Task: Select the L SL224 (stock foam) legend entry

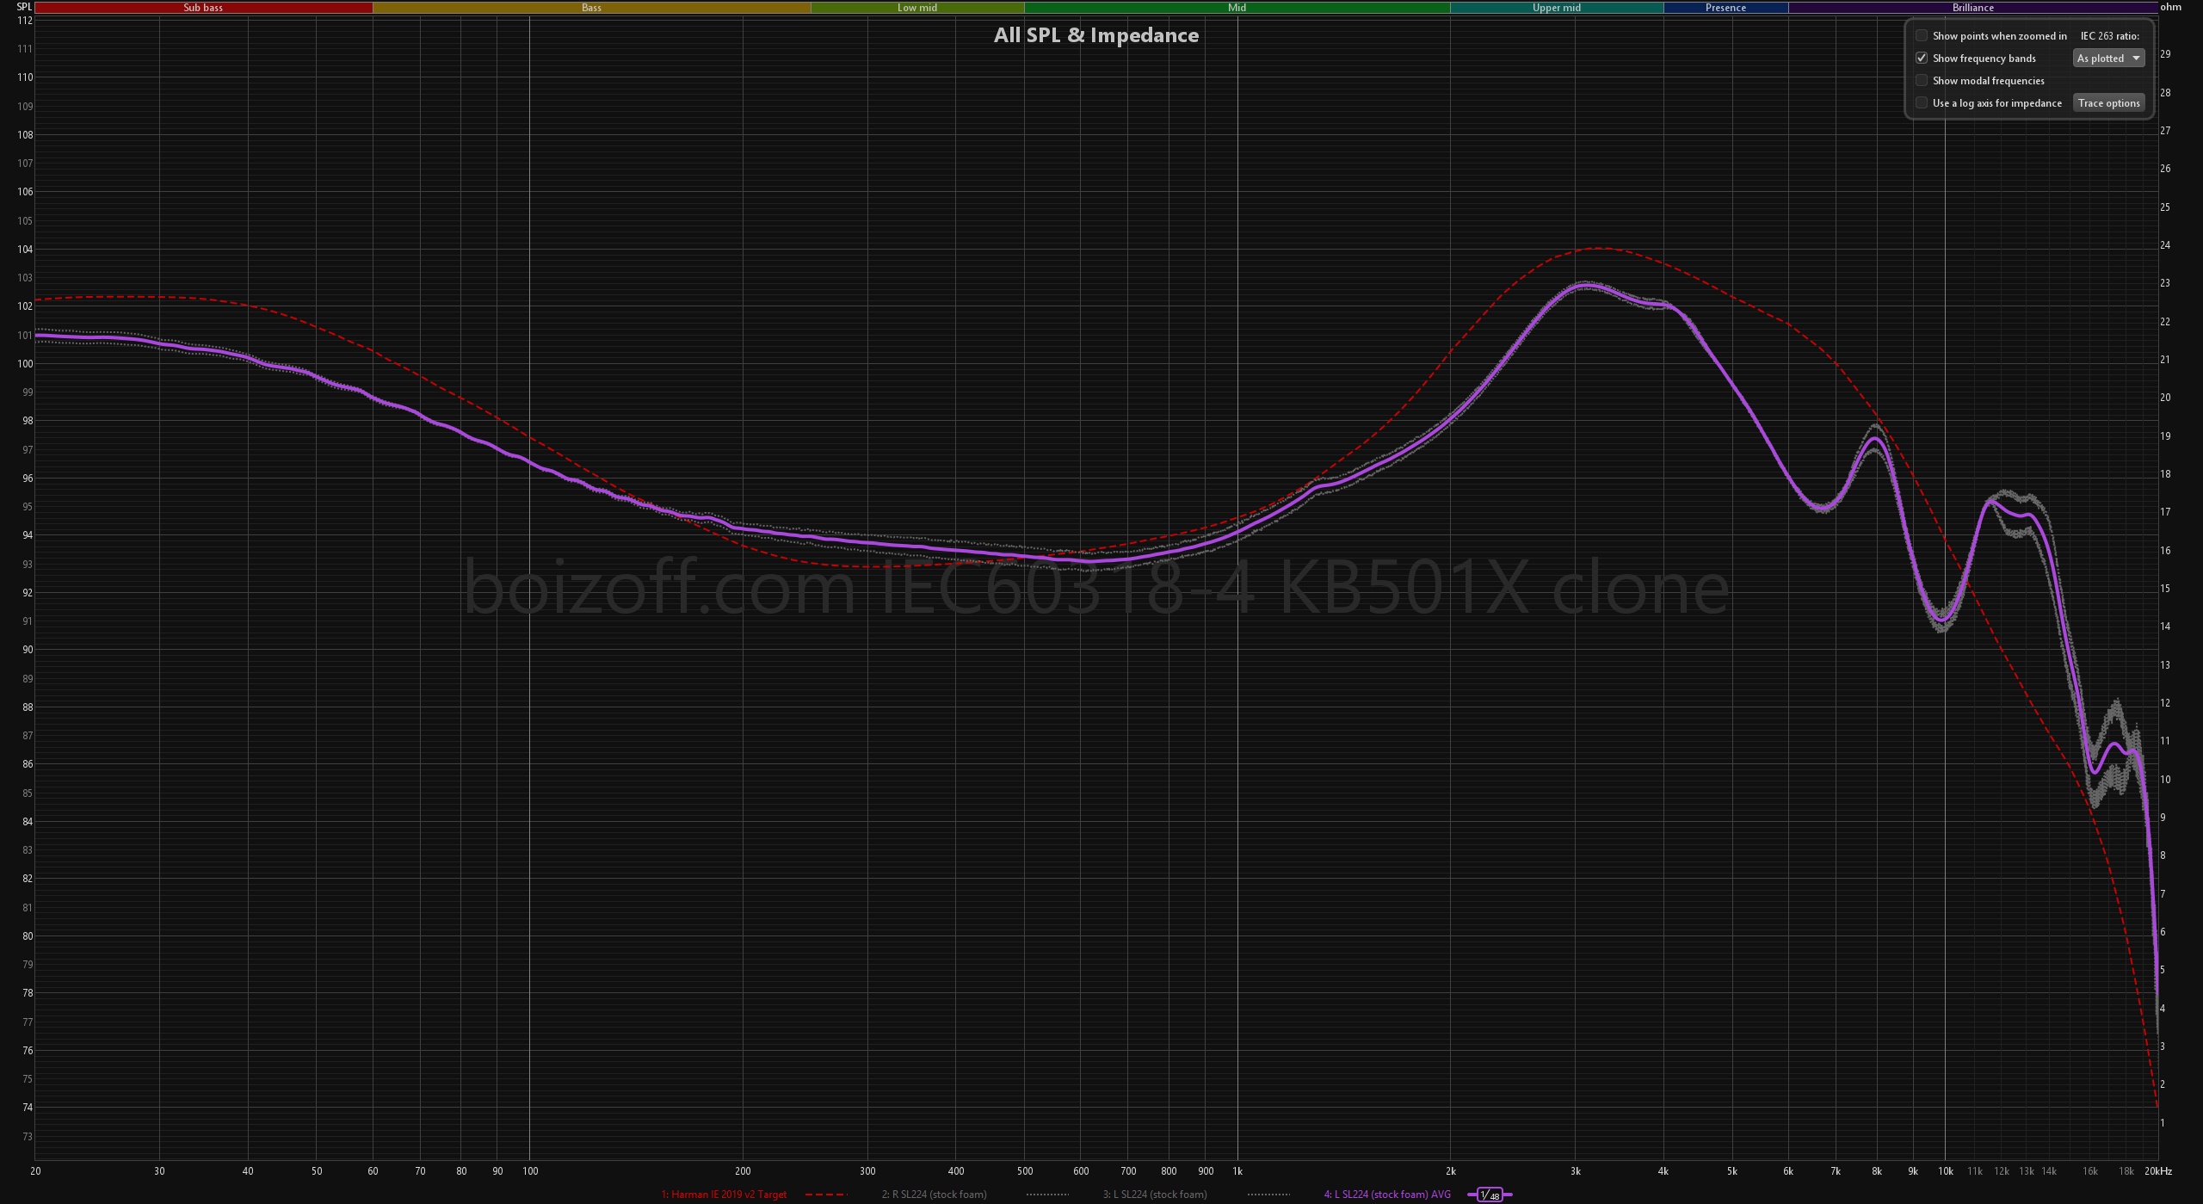Action: click(1155, 1195)
